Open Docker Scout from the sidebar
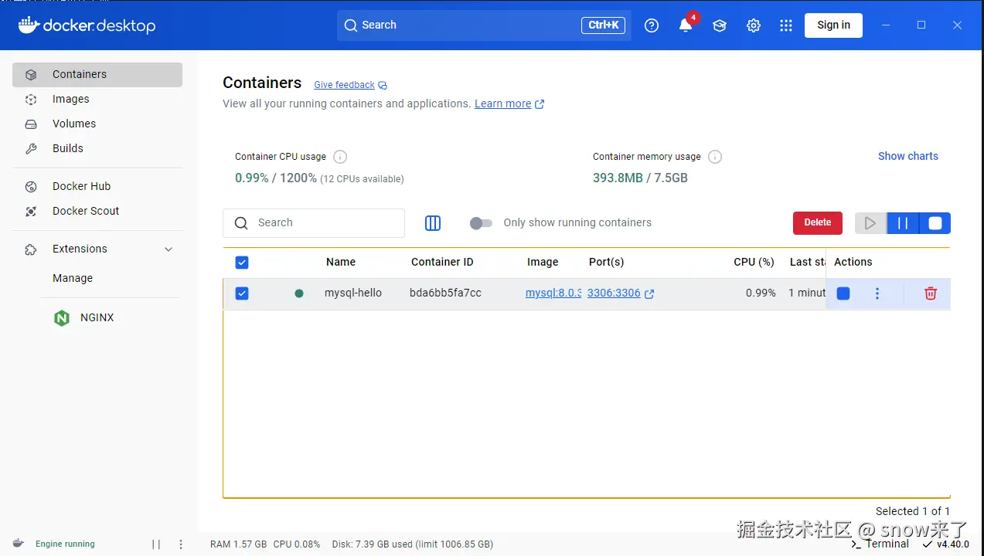Image resolution: width=984 pixels, height=556 pixels. coord(97,212)
